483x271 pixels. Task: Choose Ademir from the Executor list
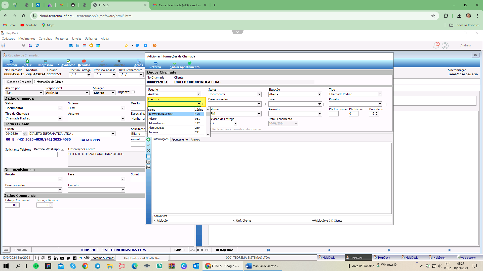[177, 119]
